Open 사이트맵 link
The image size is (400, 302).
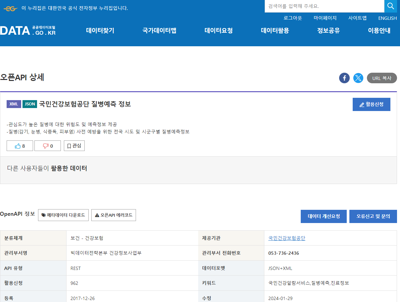tap(357, 18)
